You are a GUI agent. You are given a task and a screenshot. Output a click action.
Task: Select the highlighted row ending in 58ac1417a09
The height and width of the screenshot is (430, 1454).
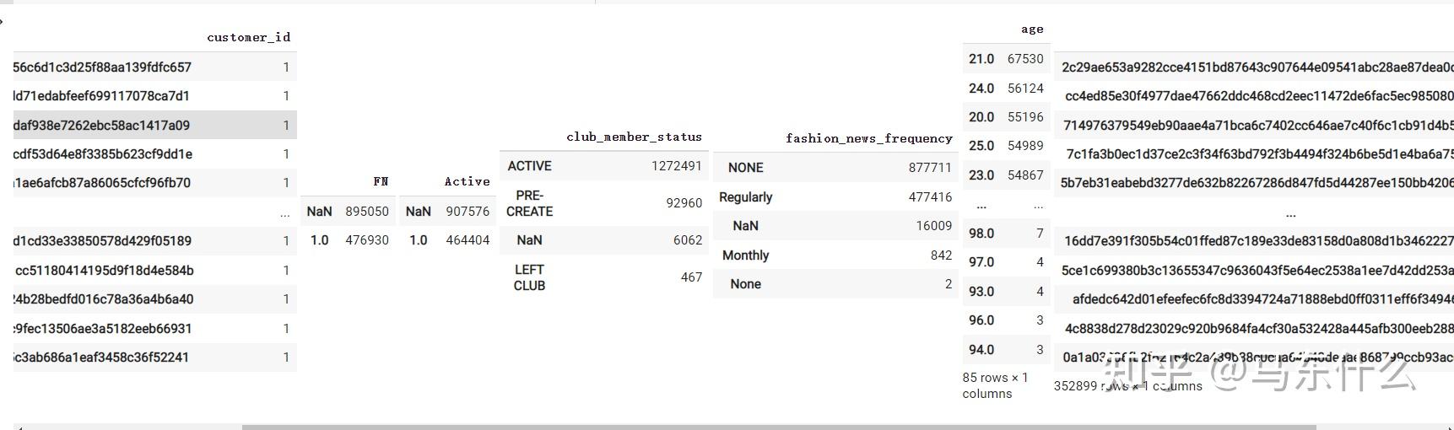[152, 126]
